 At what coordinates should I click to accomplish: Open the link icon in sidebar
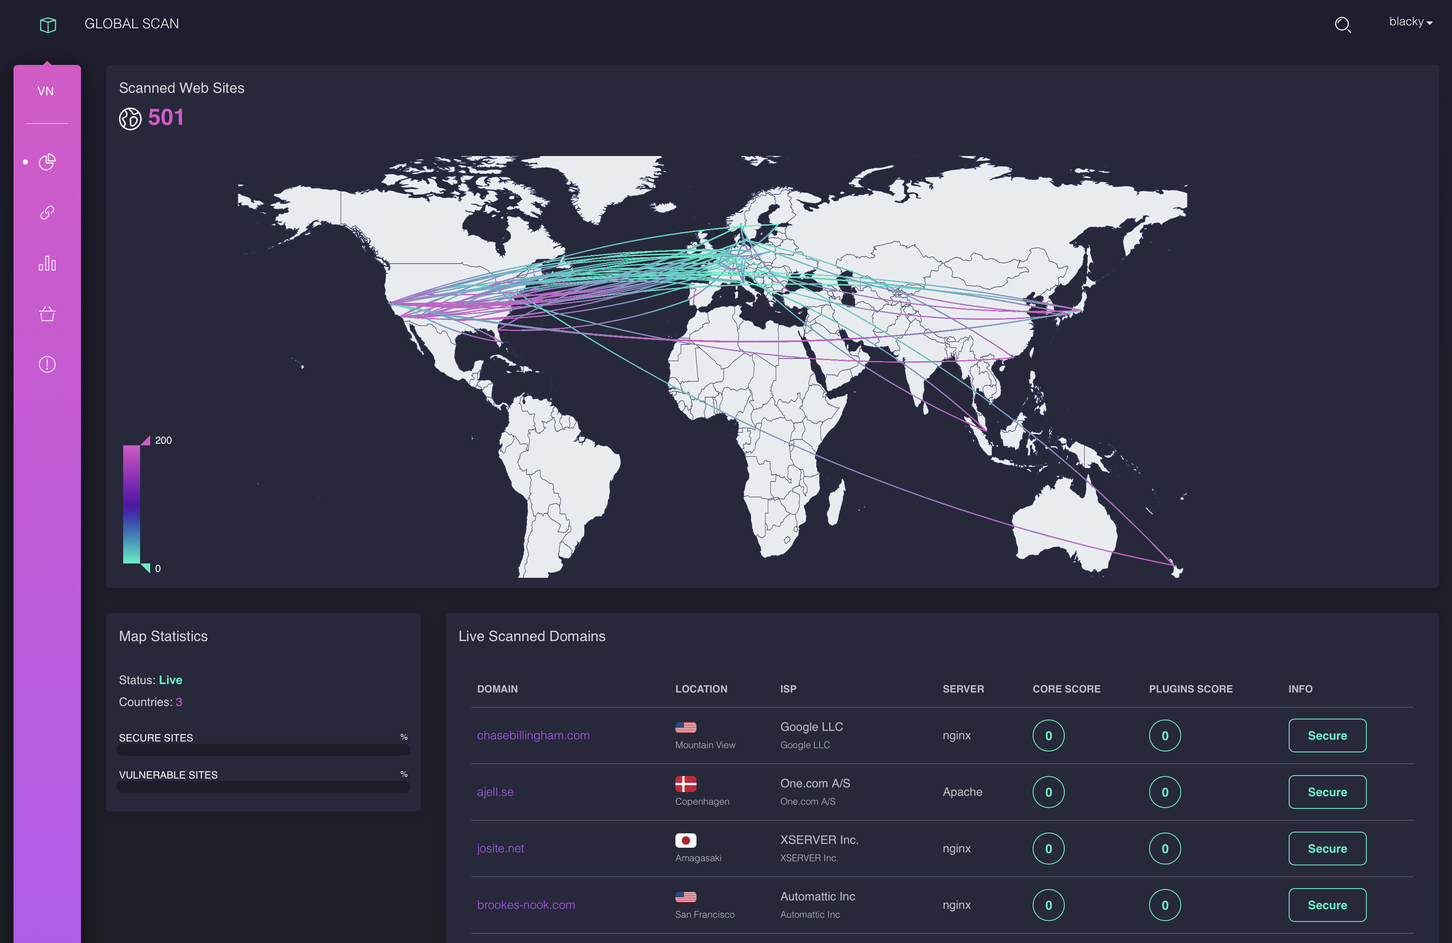[47, 212]
